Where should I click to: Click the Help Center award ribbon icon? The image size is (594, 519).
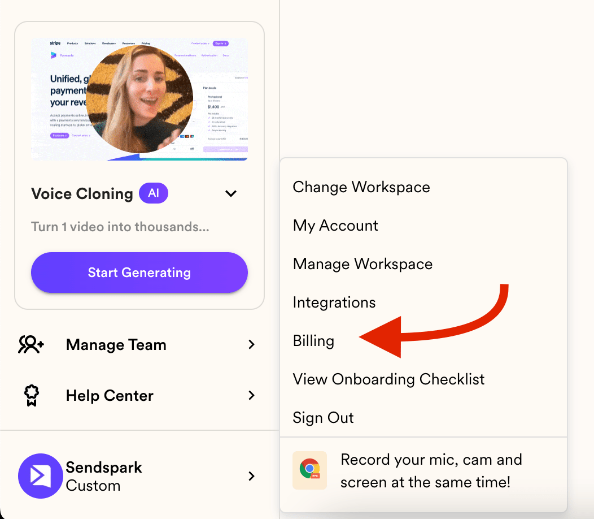(x=32, y=395)
